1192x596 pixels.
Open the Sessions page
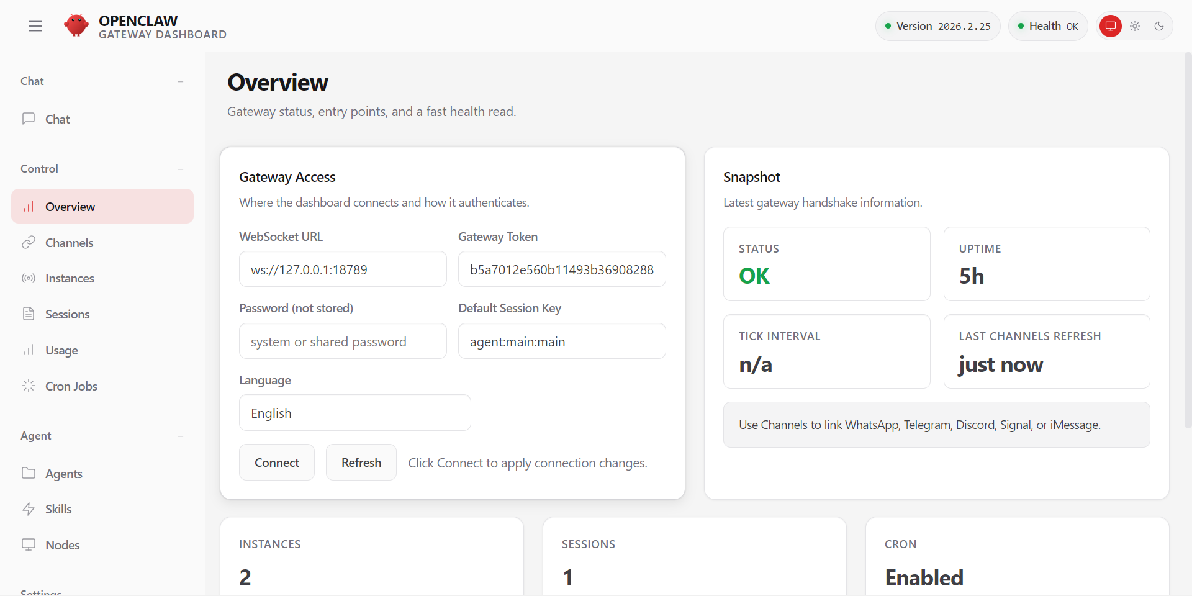tap(102, 314)
